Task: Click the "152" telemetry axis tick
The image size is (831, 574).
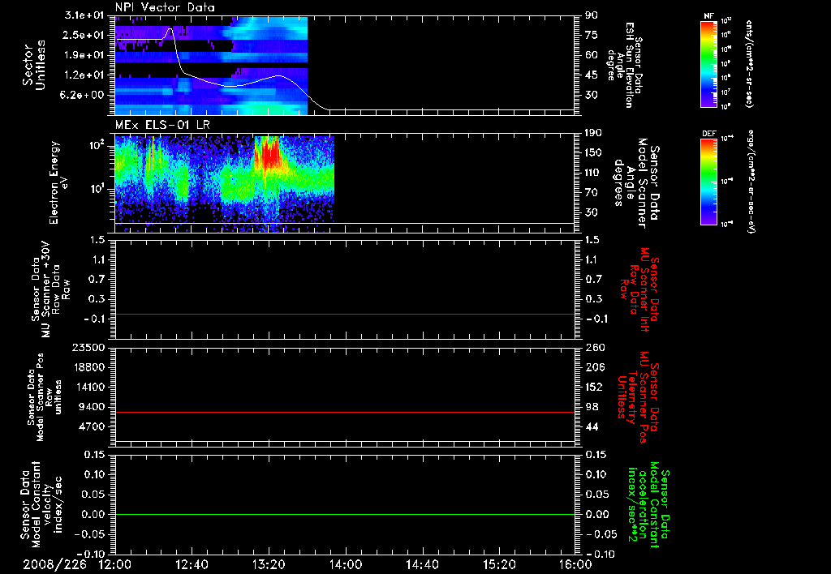Action: (594, 387)
